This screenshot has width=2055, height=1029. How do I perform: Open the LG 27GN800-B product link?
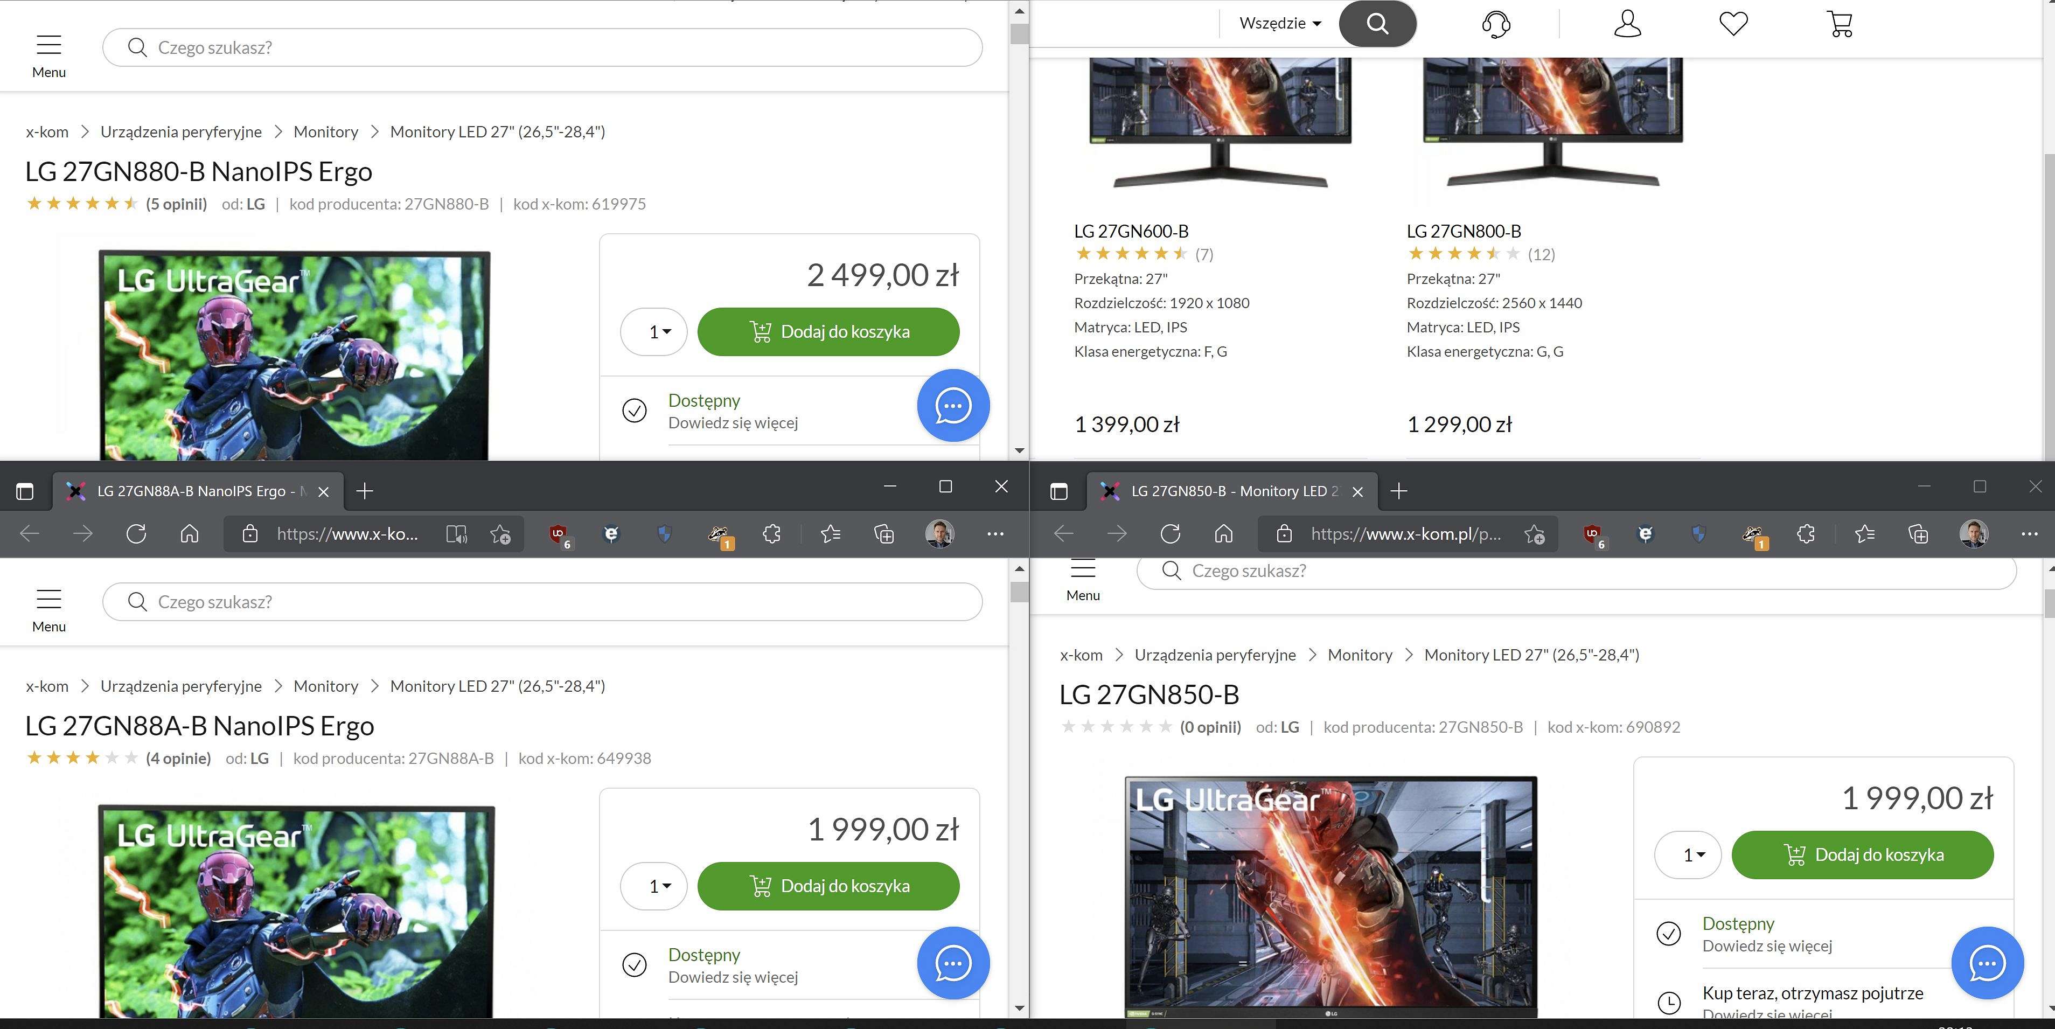pyautogui.click(x=1464, y=231)
